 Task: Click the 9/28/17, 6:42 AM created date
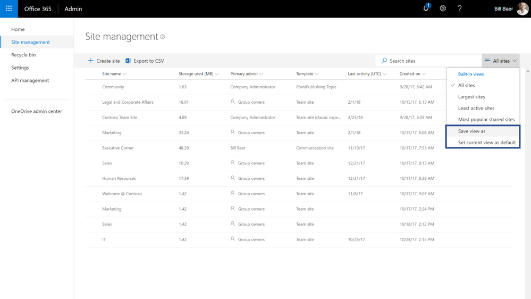pyautogui.click(x=416, y=87)
